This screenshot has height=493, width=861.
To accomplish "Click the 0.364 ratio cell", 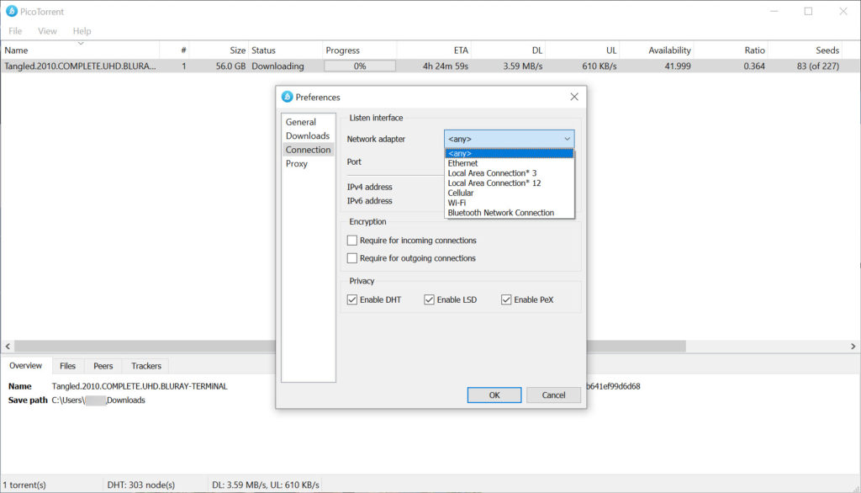I will click(x=754, y=66).
